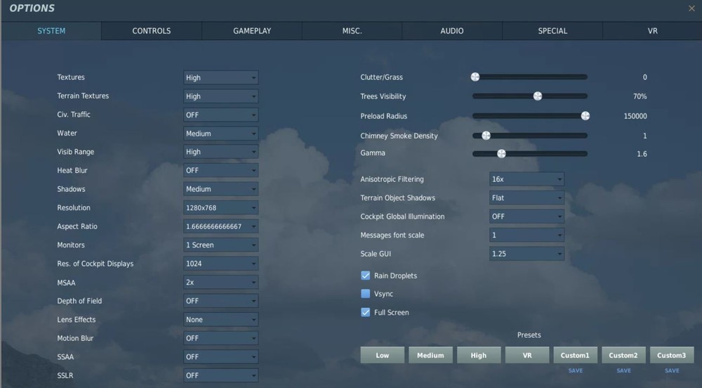
Task: Click the Presets heading label
Action: coord(529,335)
